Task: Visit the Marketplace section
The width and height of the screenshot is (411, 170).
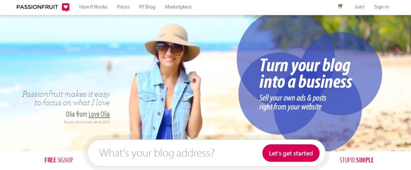Action: click(178, 7)
